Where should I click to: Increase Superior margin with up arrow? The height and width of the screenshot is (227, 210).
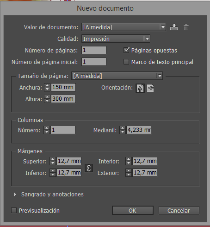pyautogui.click(x=53, y=159)
